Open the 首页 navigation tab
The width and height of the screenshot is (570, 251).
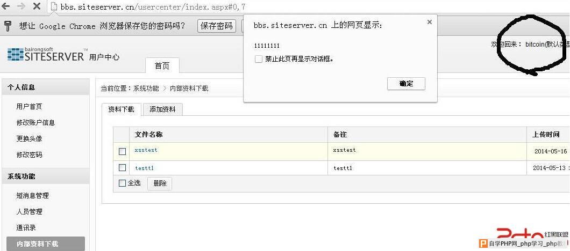pyautogui.click(x=162, y=65)
